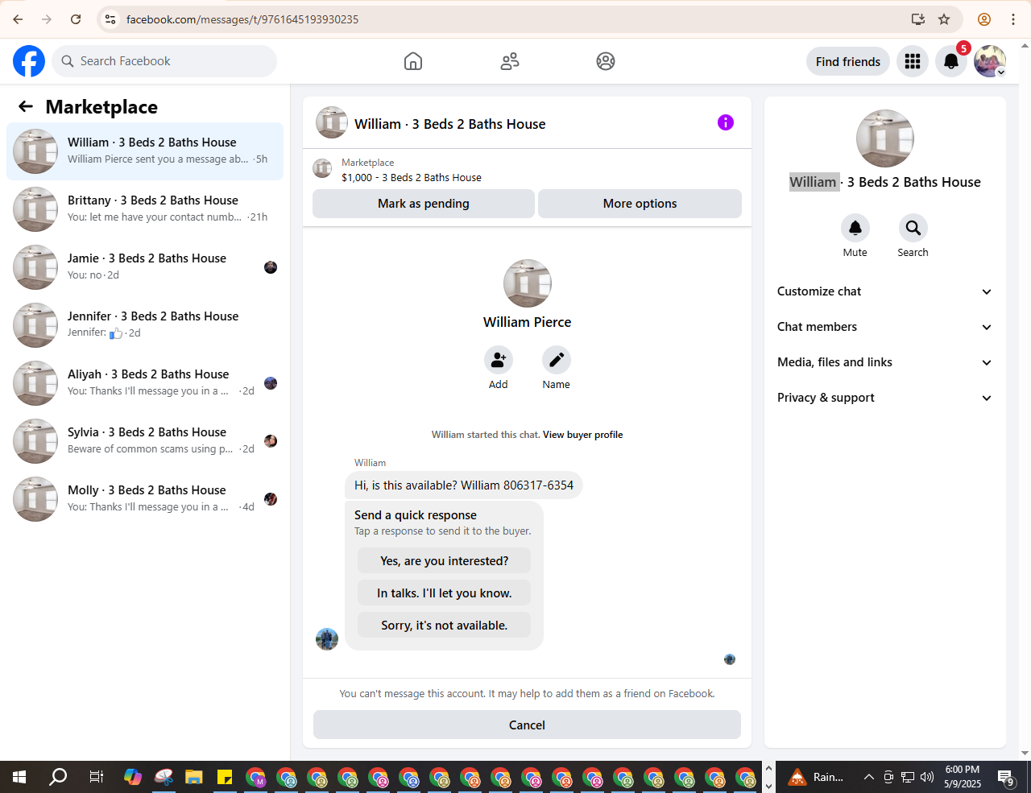The height and width of the screenshot is (793, 1031).
Task: Mute the conversation with the bell icon
Action: (x=855, y=228)
